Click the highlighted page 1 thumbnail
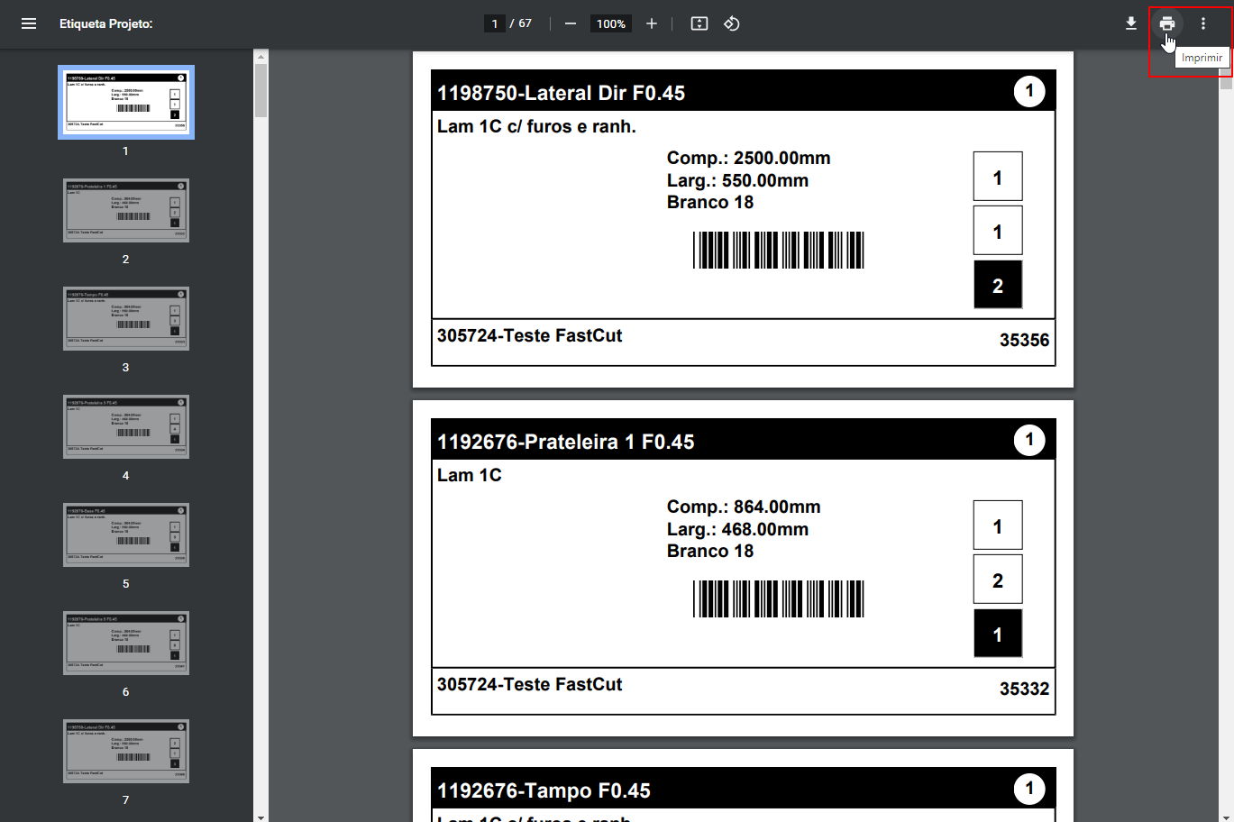 click(126, 102)
